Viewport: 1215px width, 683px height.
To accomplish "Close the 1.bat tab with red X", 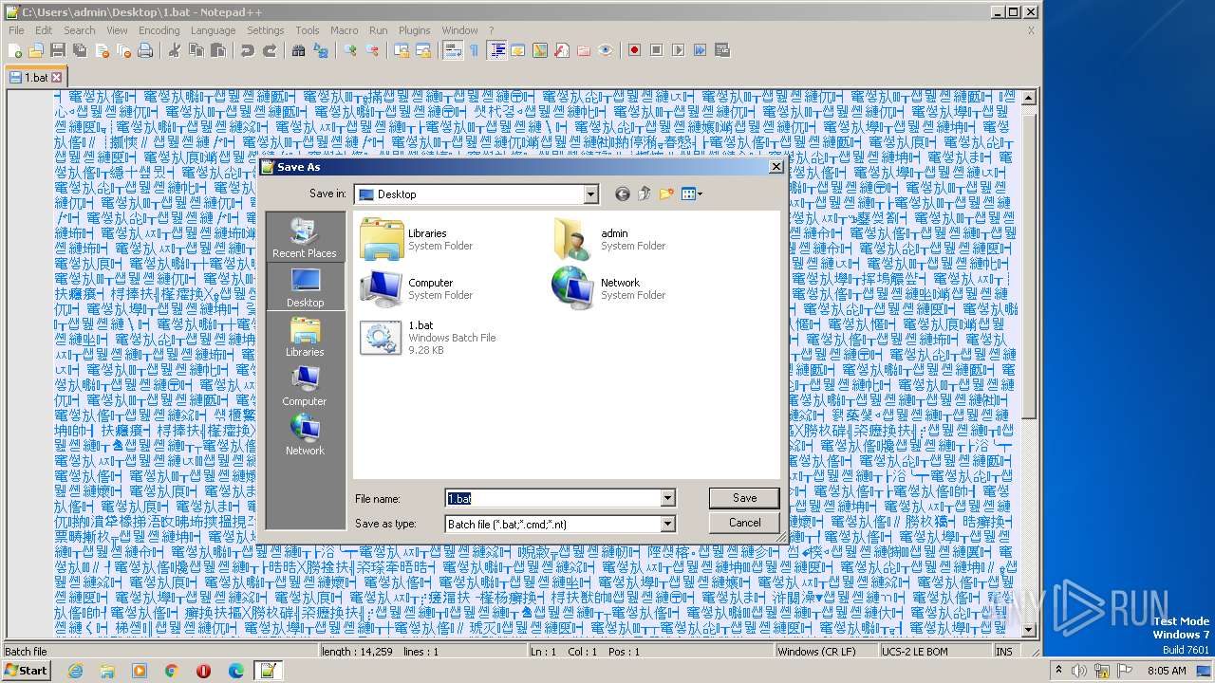I will [x=56, y=78].
